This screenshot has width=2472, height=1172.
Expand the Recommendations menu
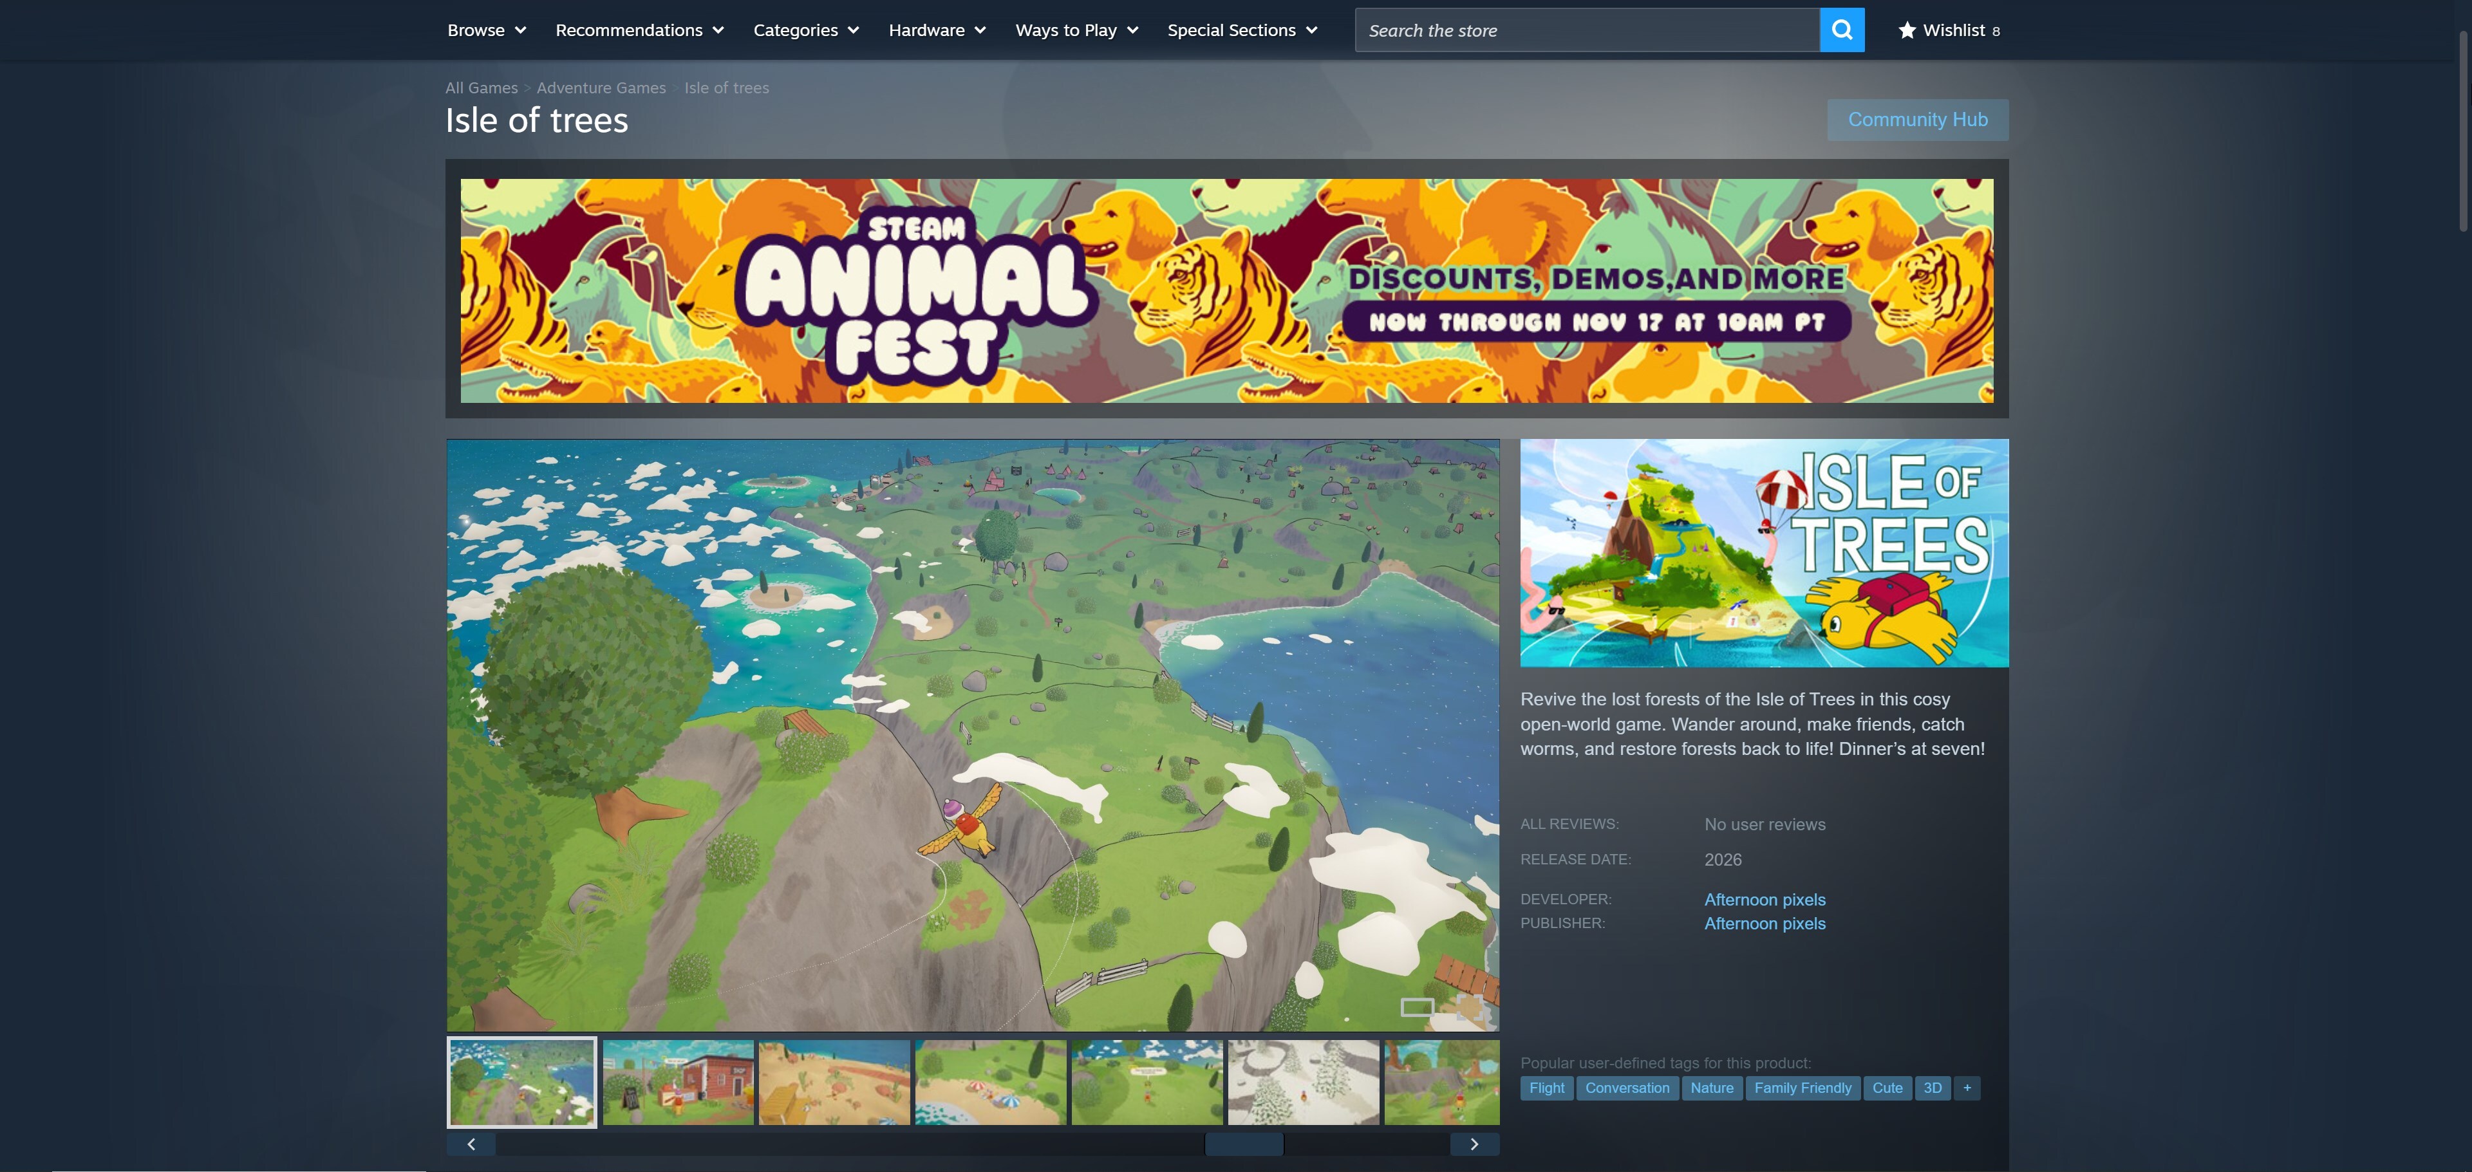(x=639, y=31)
